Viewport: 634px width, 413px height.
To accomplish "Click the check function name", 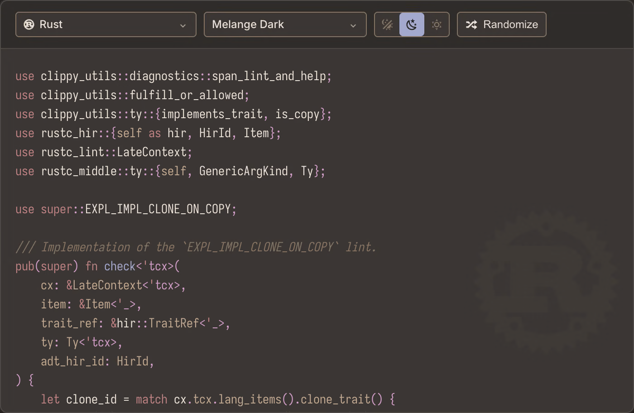I will tap(120, 266).
